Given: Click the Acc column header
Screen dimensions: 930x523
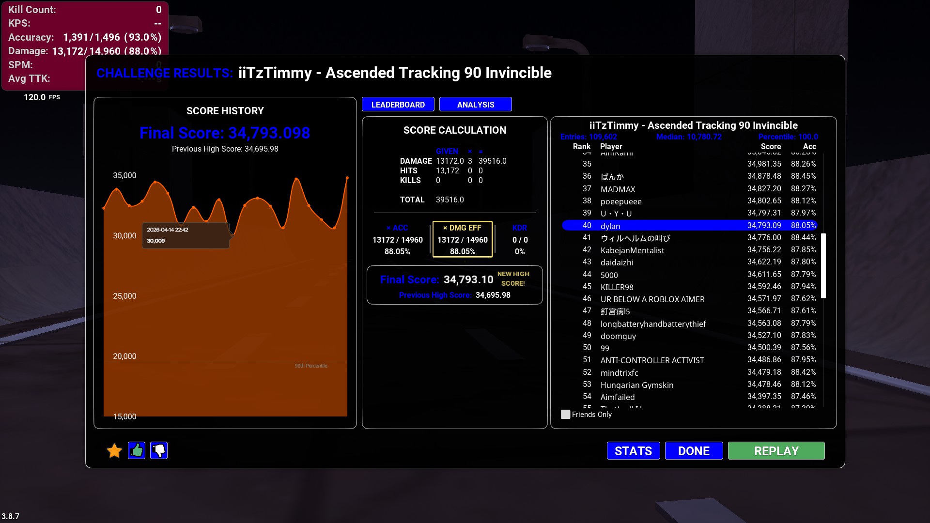Looking at the screenshot, I should coord(809,146).
